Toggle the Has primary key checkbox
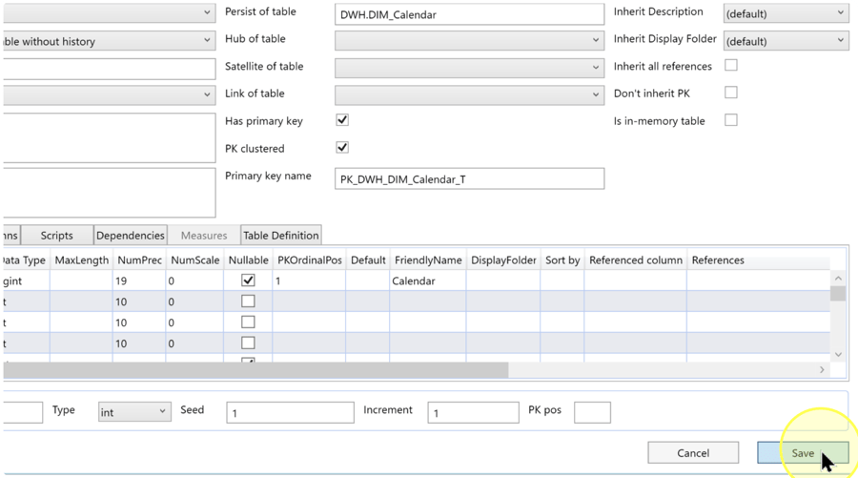 click(342, 120)
